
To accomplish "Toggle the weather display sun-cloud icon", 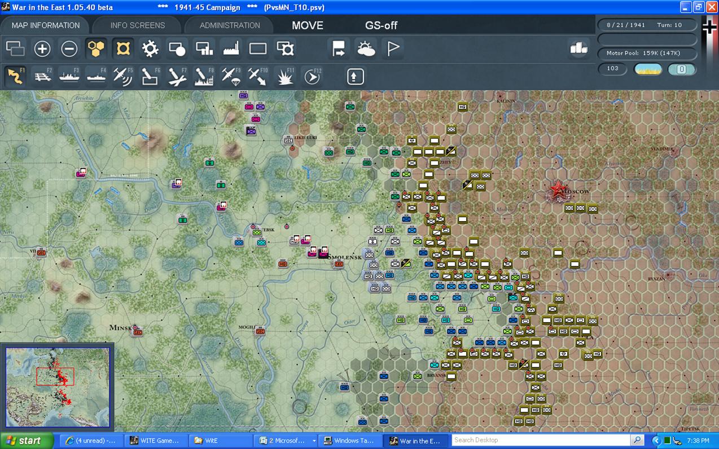I will point(366,49).
